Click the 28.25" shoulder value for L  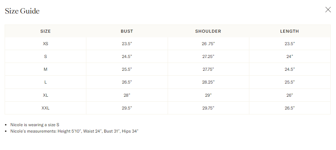click(x=208, y=82)
